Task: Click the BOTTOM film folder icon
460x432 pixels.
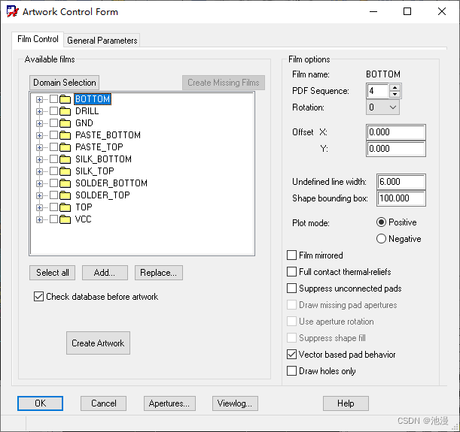Action: point(65,99)
